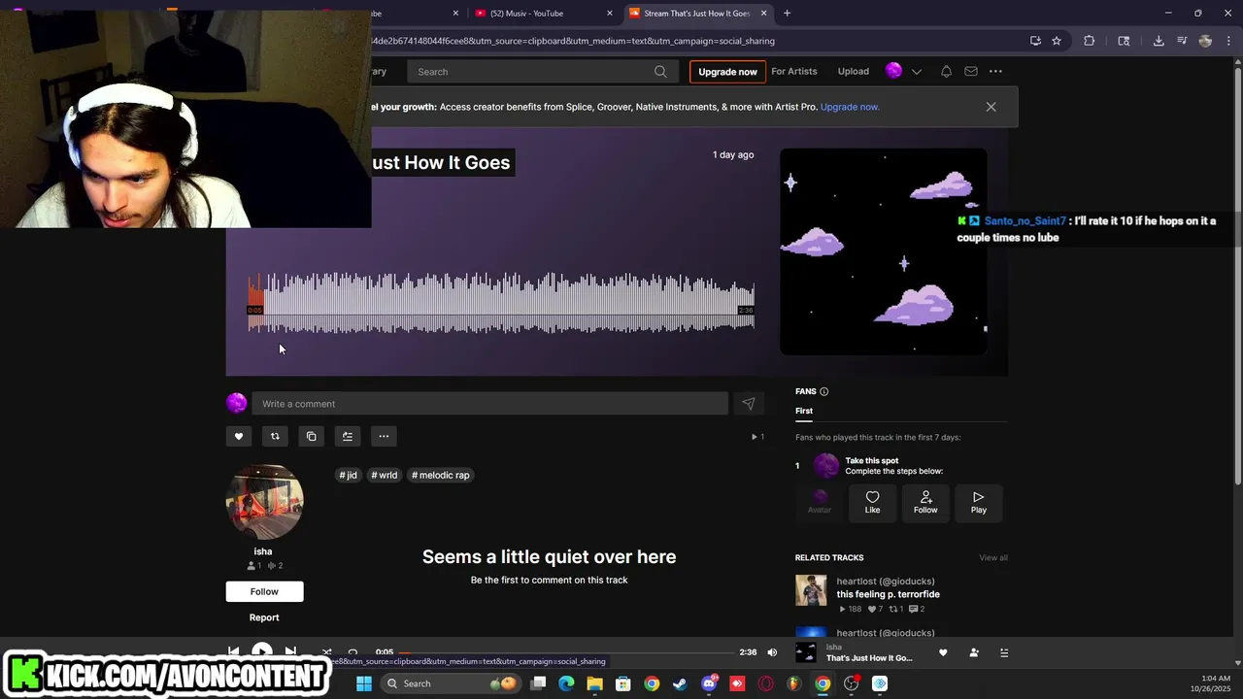Viewport: 1243px width, 699px height.
Task: Like current track in bottom player bar
Action: pyautogui.click(x=943, y=652)
